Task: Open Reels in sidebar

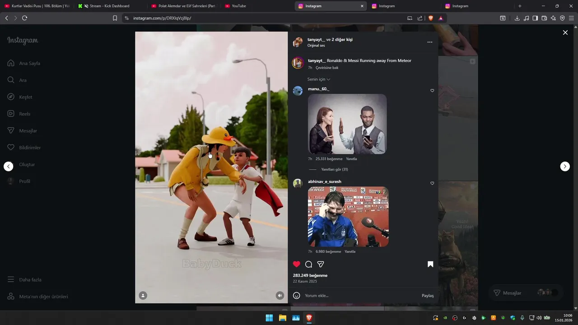Action: (x=19, y=114)
